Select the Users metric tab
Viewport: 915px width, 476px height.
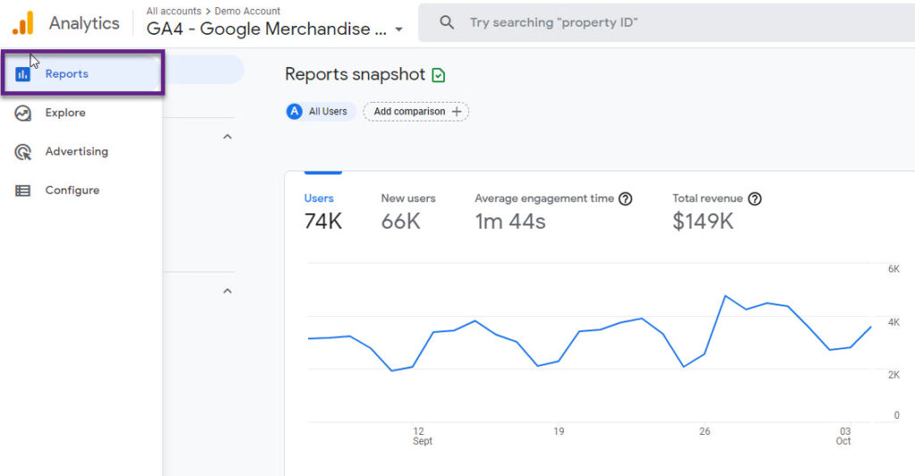pyautogui.click(x=323, y=211)
